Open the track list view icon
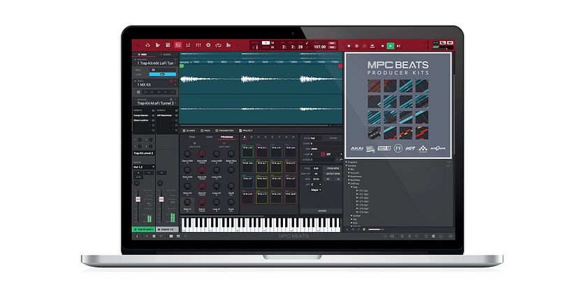The height and width of the screenshot is (285, 573). (158, 45)
